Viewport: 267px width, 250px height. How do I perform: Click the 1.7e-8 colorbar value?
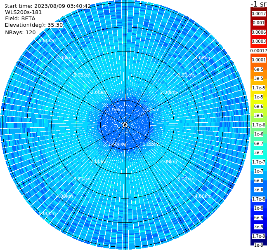click(259, 199)
